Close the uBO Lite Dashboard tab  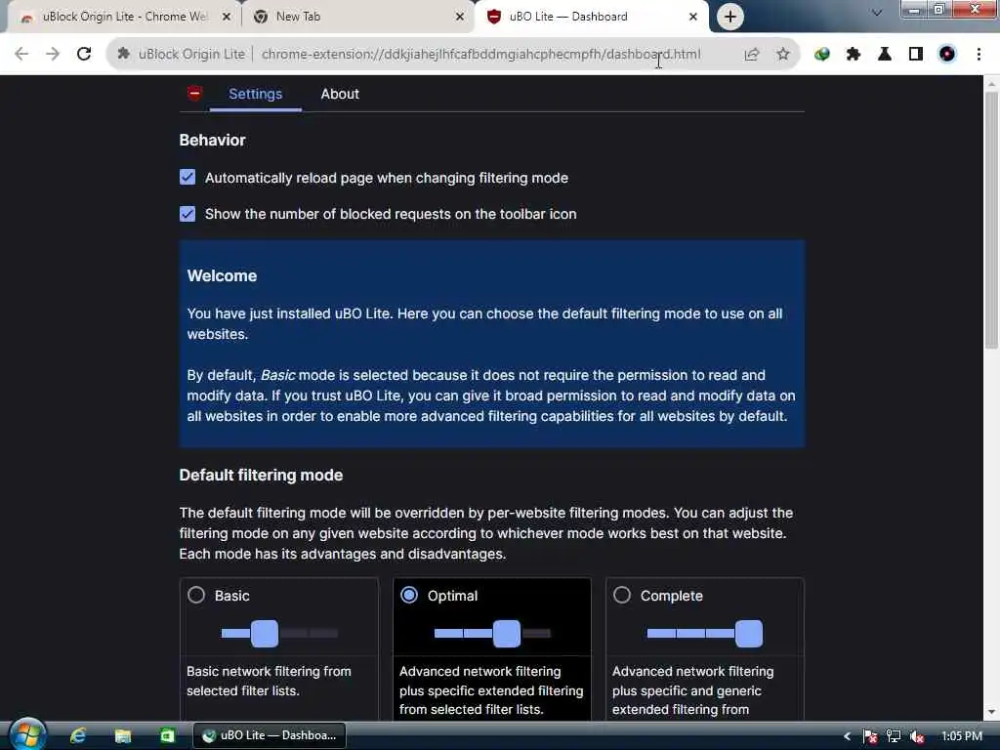point(693,17)
